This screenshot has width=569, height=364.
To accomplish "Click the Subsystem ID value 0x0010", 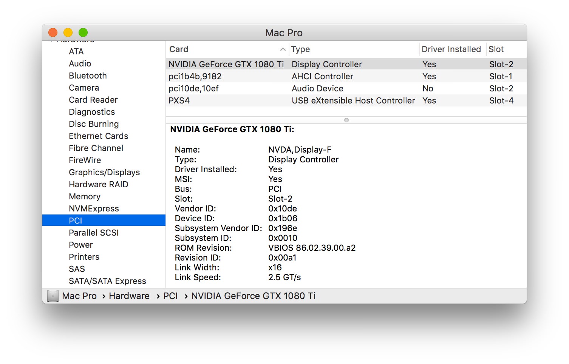I will 283,238.
